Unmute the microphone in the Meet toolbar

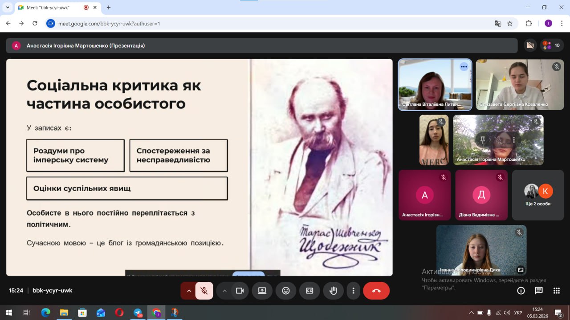point(204,291)
